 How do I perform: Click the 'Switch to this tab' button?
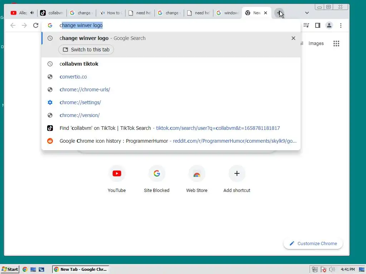coord(86,50)
